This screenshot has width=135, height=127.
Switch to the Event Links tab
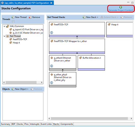point(46,124)
